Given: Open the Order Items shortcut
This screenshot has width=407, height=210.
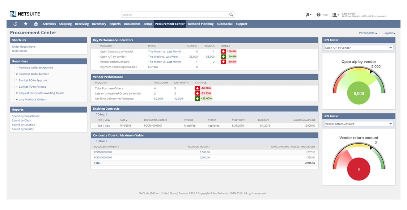Looking at the screenshot, I should (20, 51).
